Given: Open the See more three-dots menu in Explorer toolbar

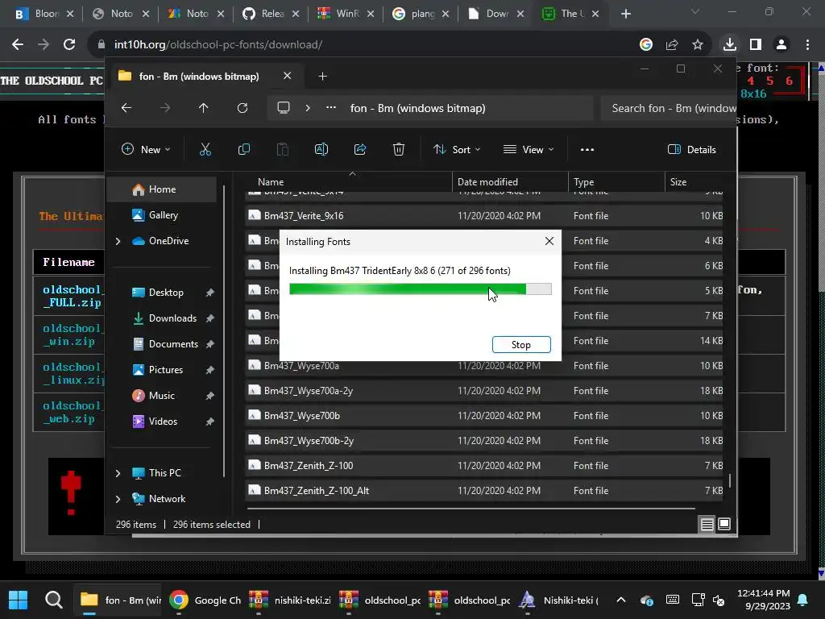Looking at the screenshot, I should (587, 149).
